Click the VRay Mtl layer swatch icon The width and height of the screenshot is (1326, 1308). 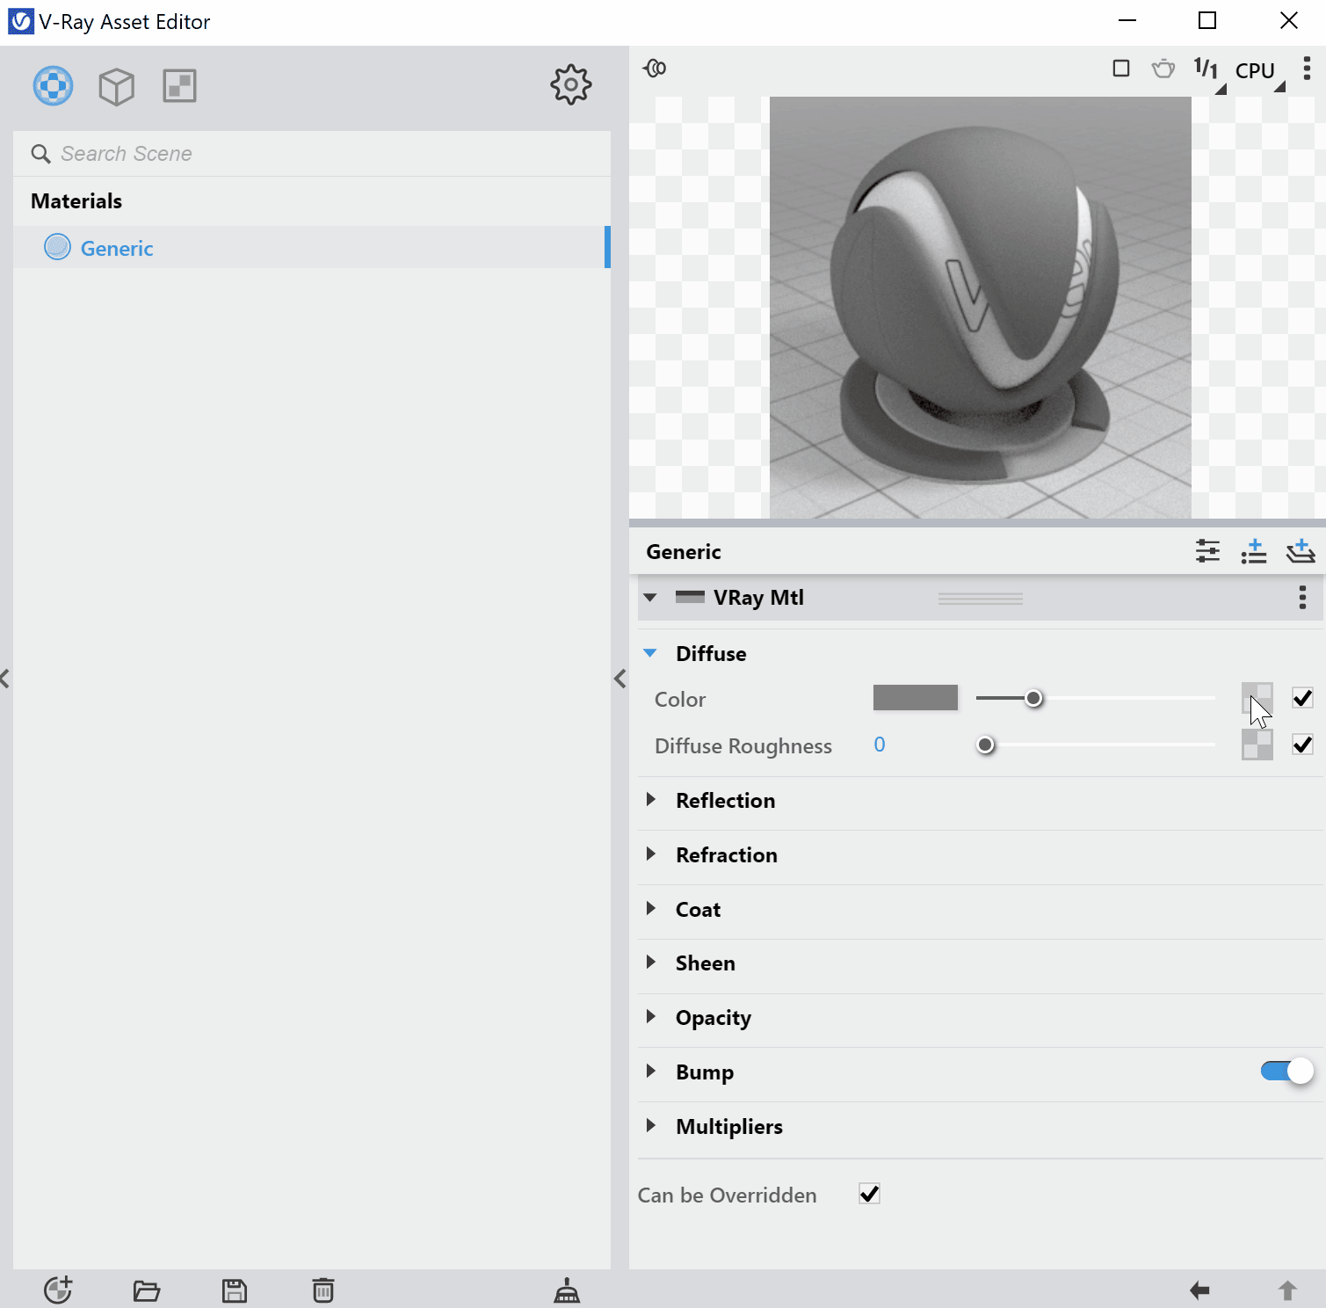(690, 597)
